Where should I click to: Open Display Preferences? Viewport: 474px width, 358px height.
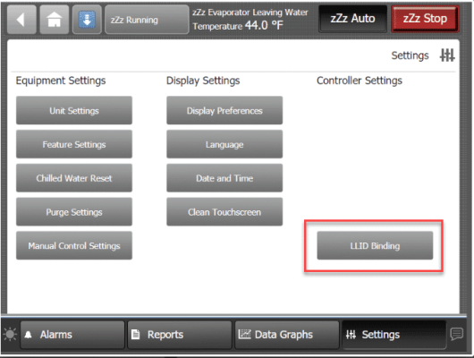(224, 110)
